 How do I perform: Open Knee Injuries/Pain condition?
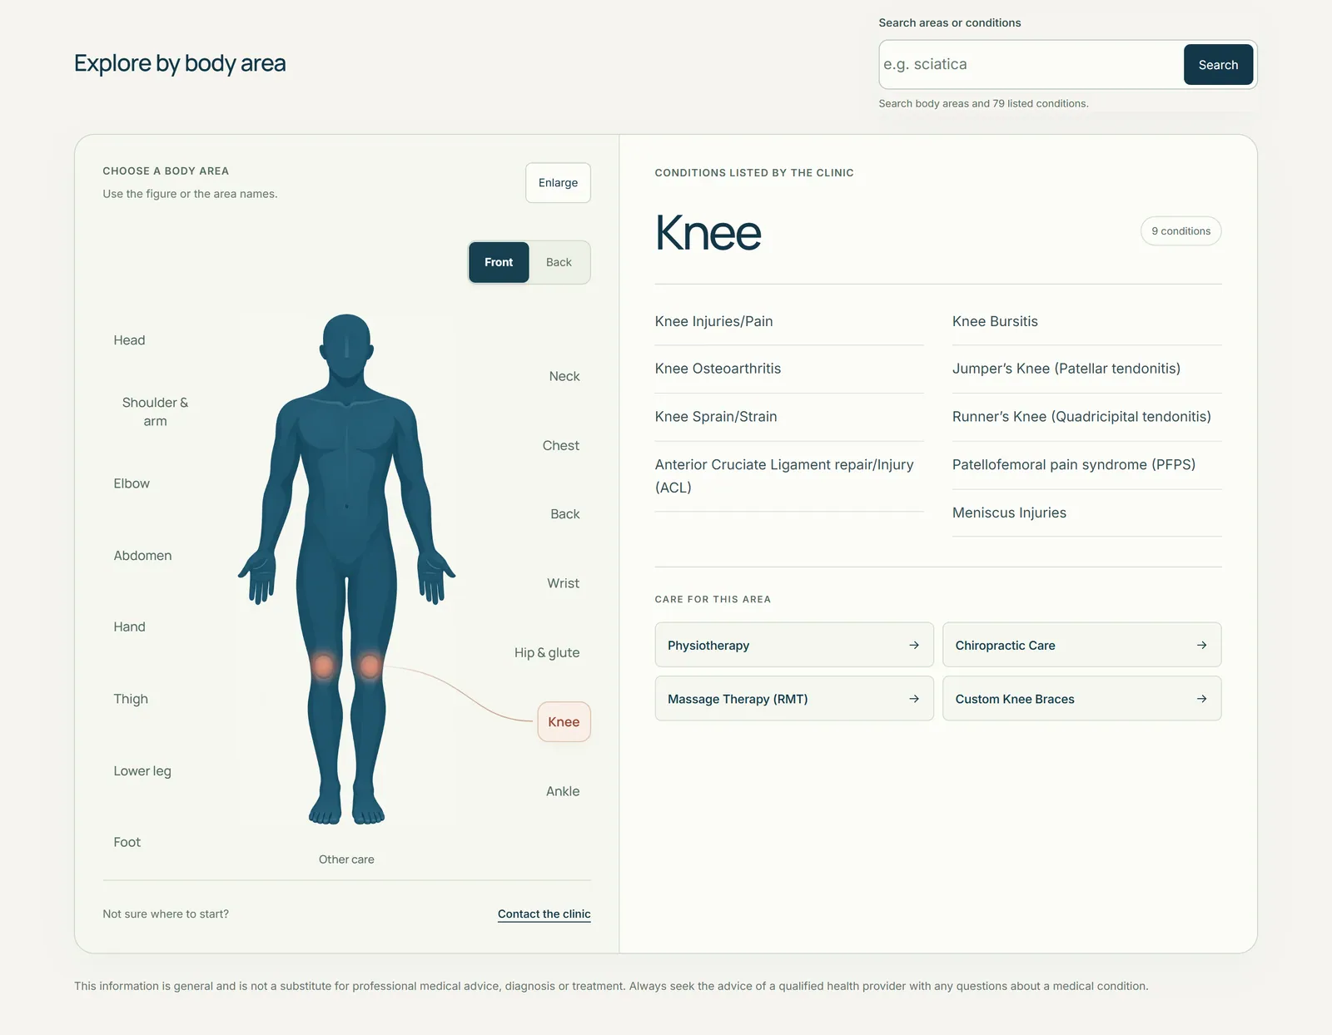click(713, 321)
